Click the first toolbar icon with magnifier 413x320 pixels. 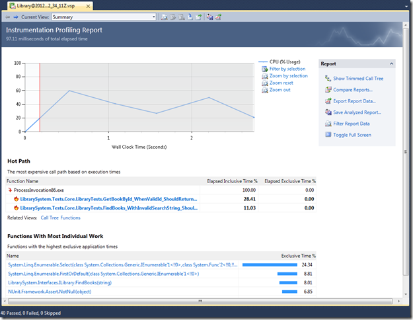[164, 17]
